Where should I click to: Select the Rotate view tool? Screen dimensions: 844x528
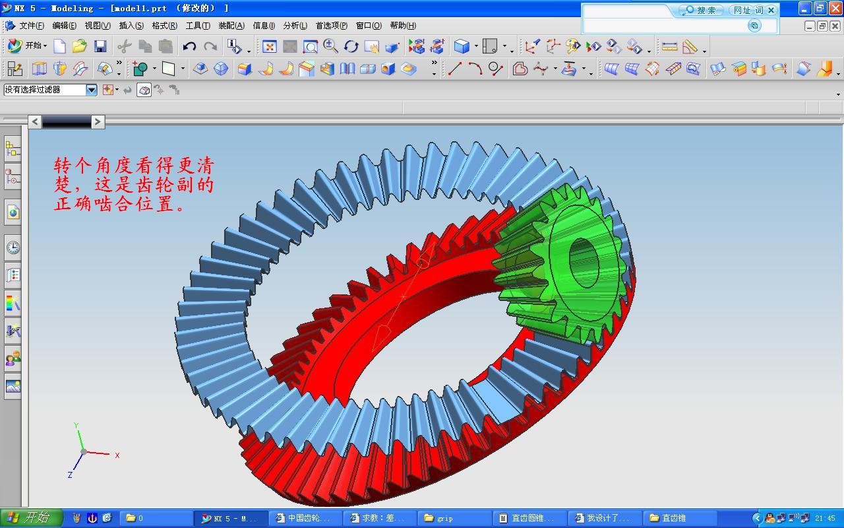pos(351,46)
